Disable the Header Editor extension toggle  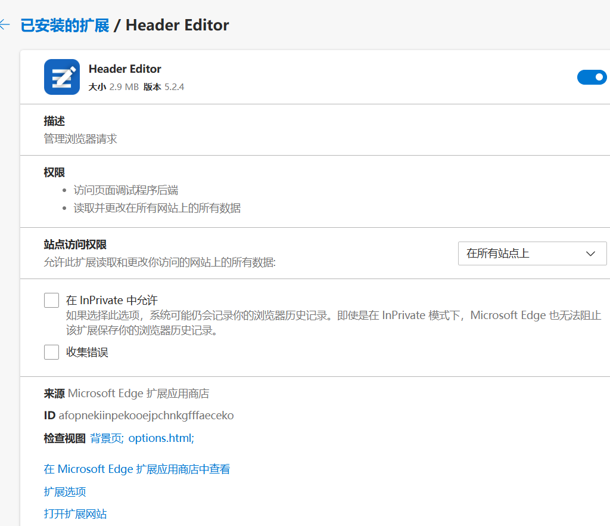[x=592, y=77]
